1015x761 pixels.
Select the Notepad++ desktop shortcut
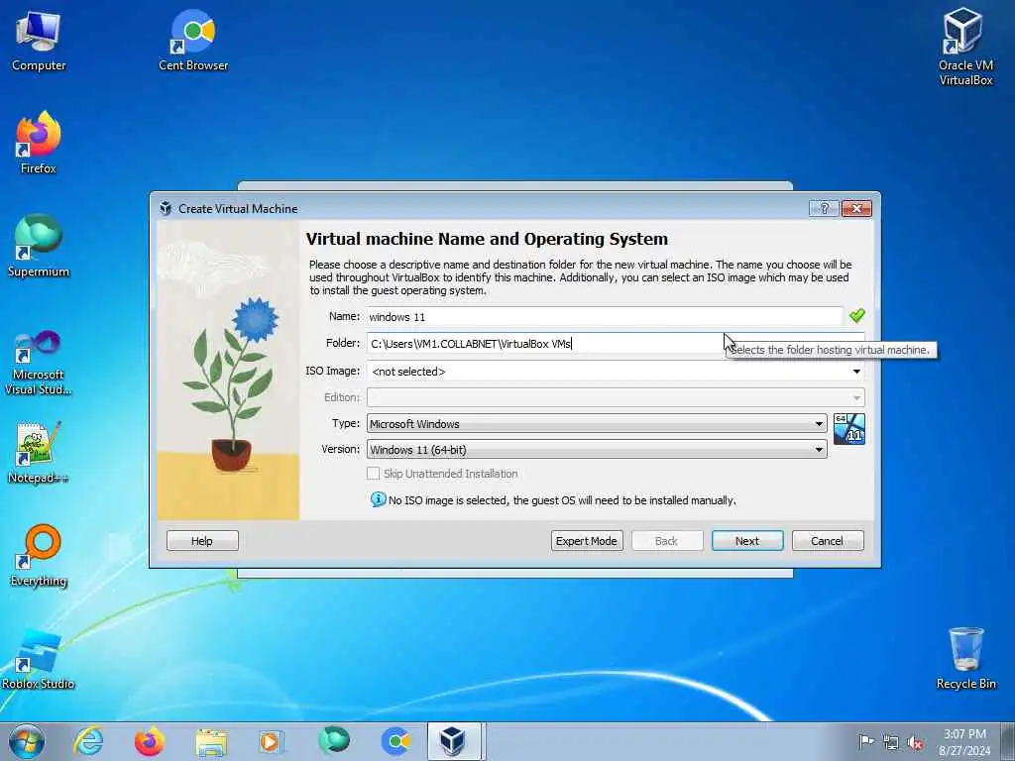pos(39,452)
